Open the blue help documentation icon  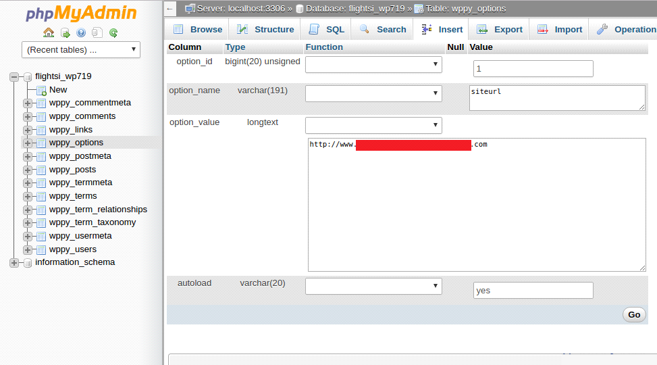coord(81,32)
